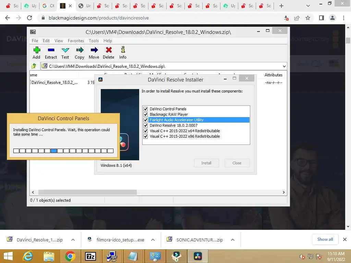Uncheck DaVinci Control Panels component

[x=145, y=109]
